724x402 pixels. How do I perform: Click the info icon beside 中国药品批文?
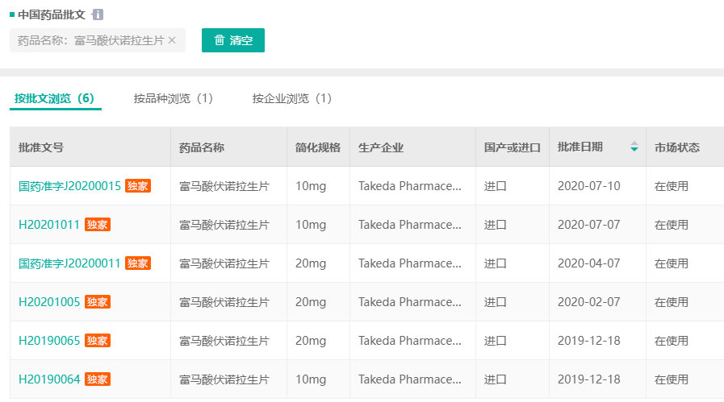point(98,15)
